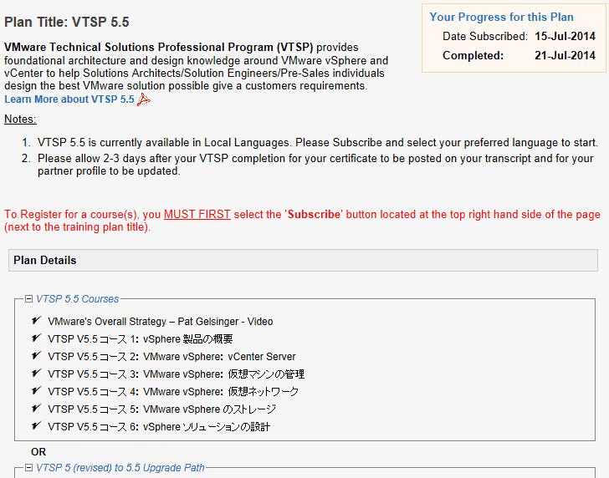
Task: Open VTSP 5.5 Courses section heading
Action: coord(77,299)
